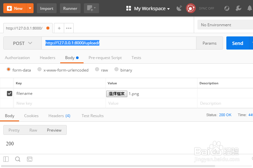Viewport: 253px width, 168px height.
Task: Click the sync status orbit icon
Action: coord(191,9)
